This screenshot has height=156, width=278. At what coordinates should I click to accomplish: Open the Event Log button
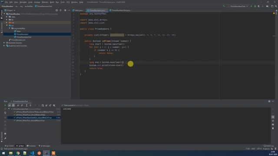268,146
